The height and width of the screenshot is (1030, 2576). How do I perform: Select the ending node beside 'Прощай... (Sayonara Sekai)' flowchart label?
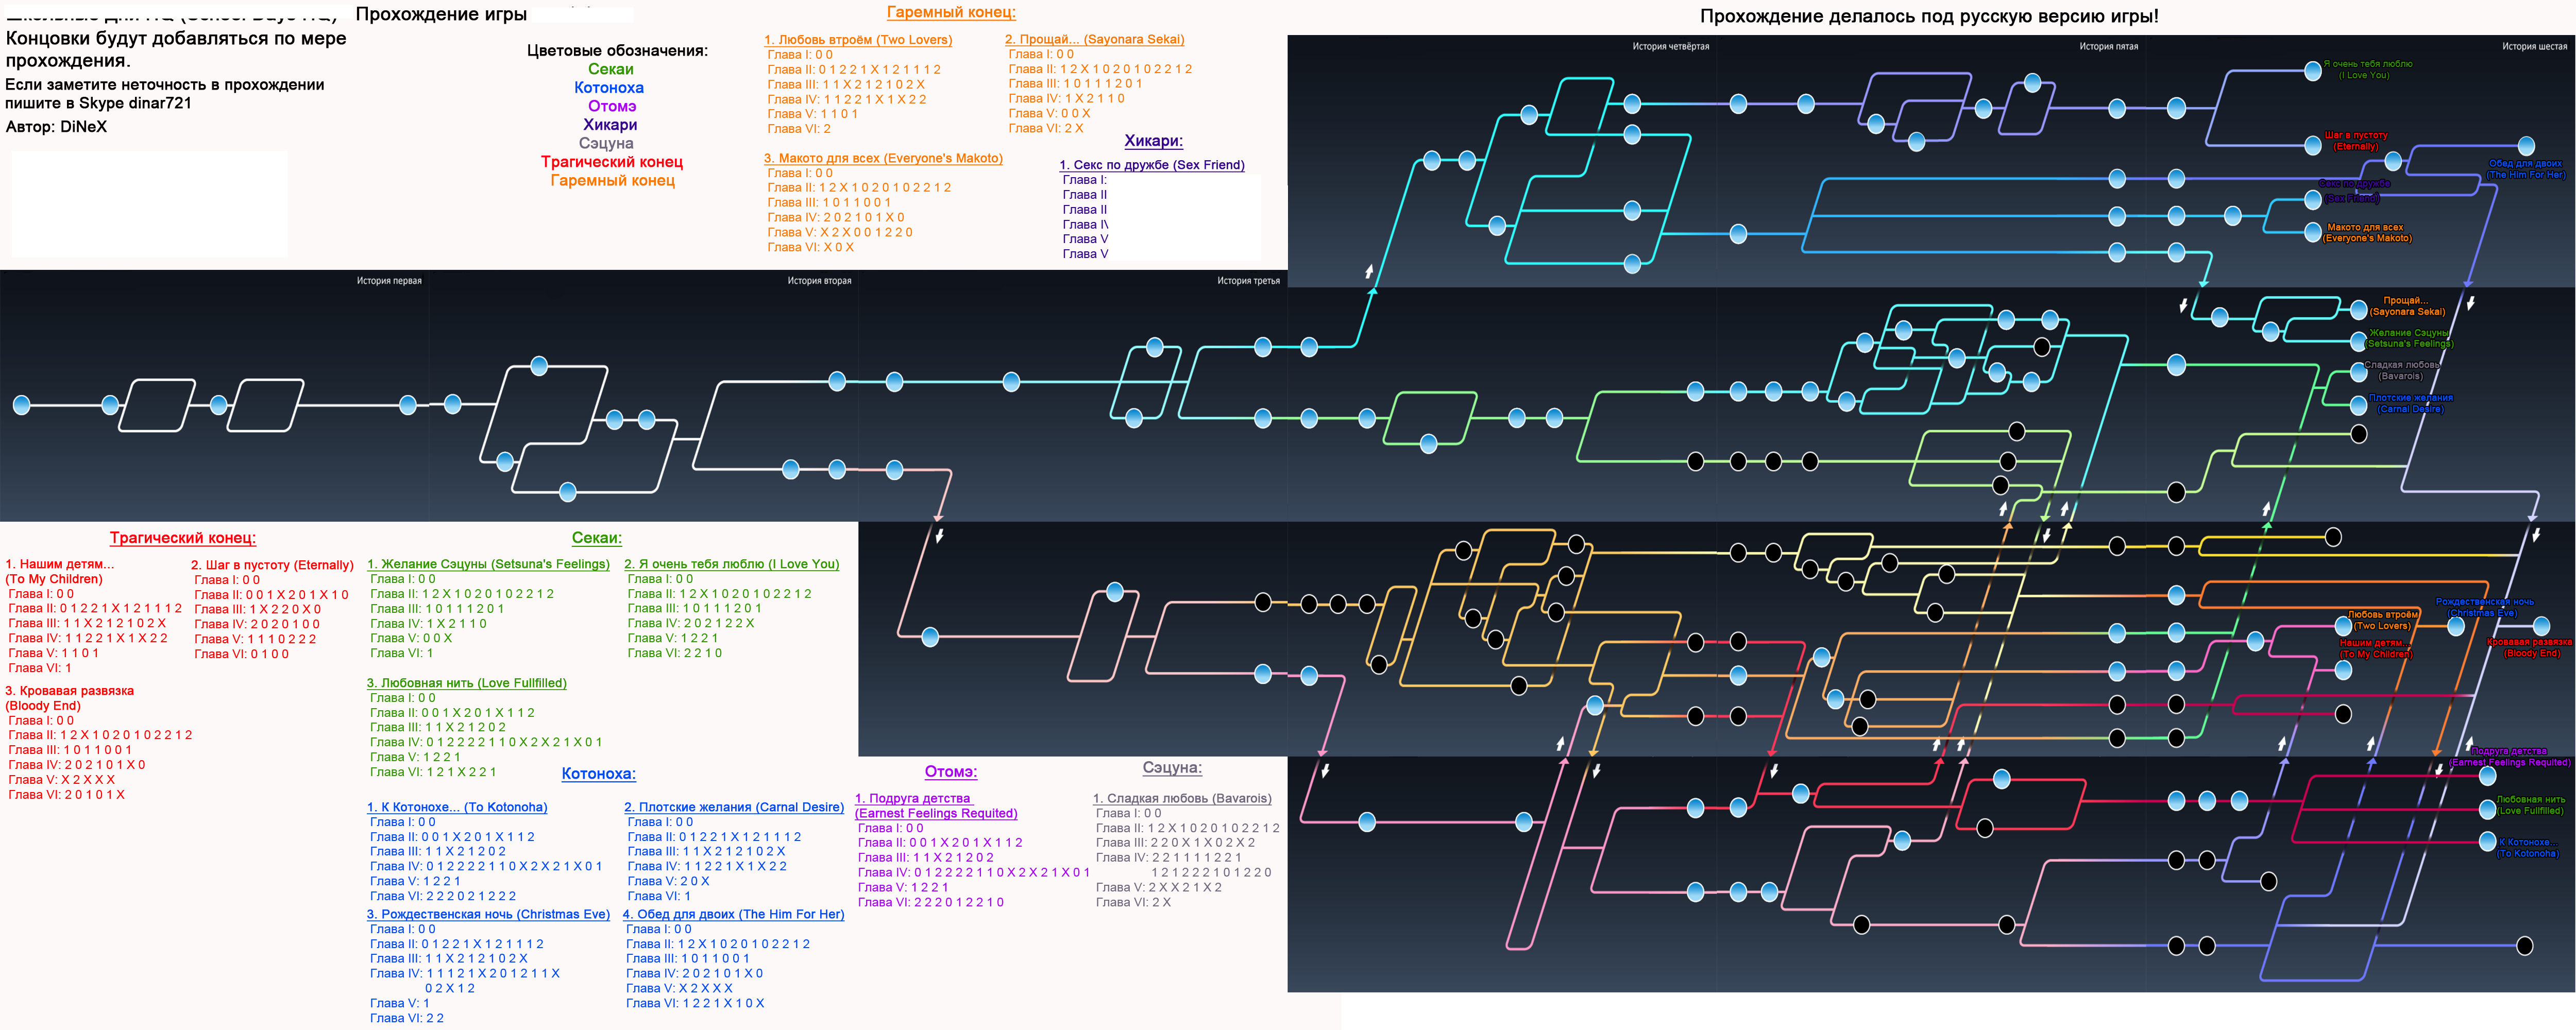pos(2358,310)
